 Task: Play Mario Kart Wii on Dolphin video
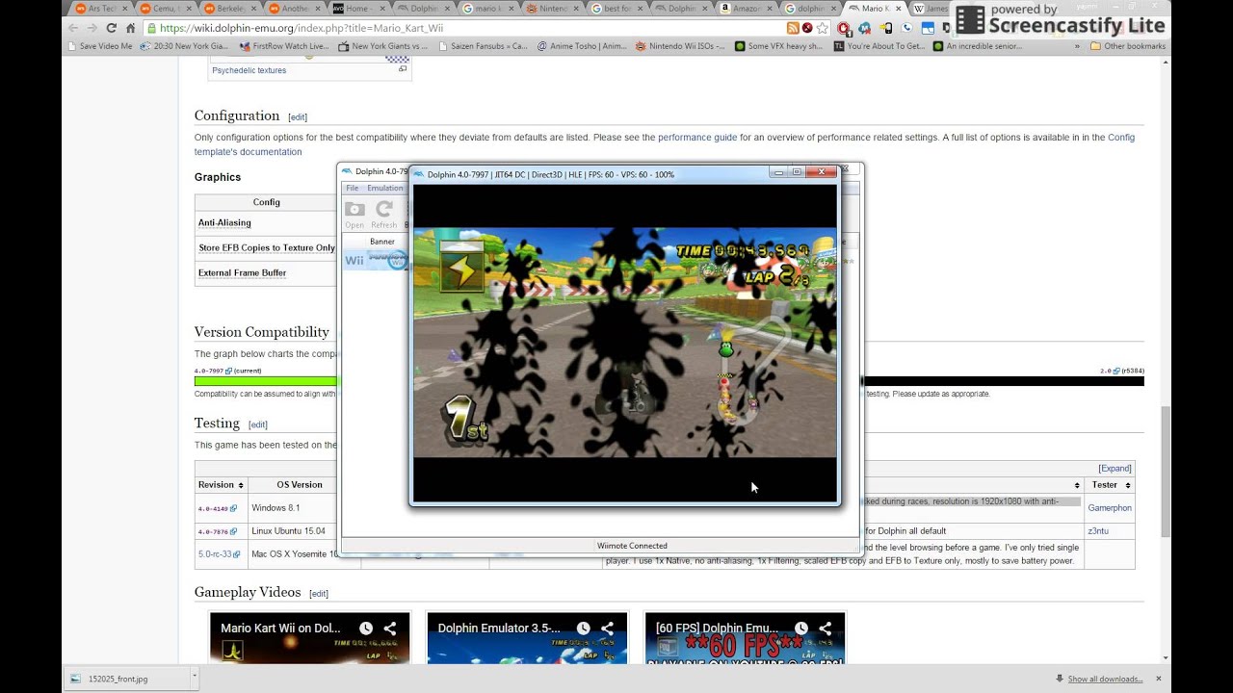tap(309, 638)
